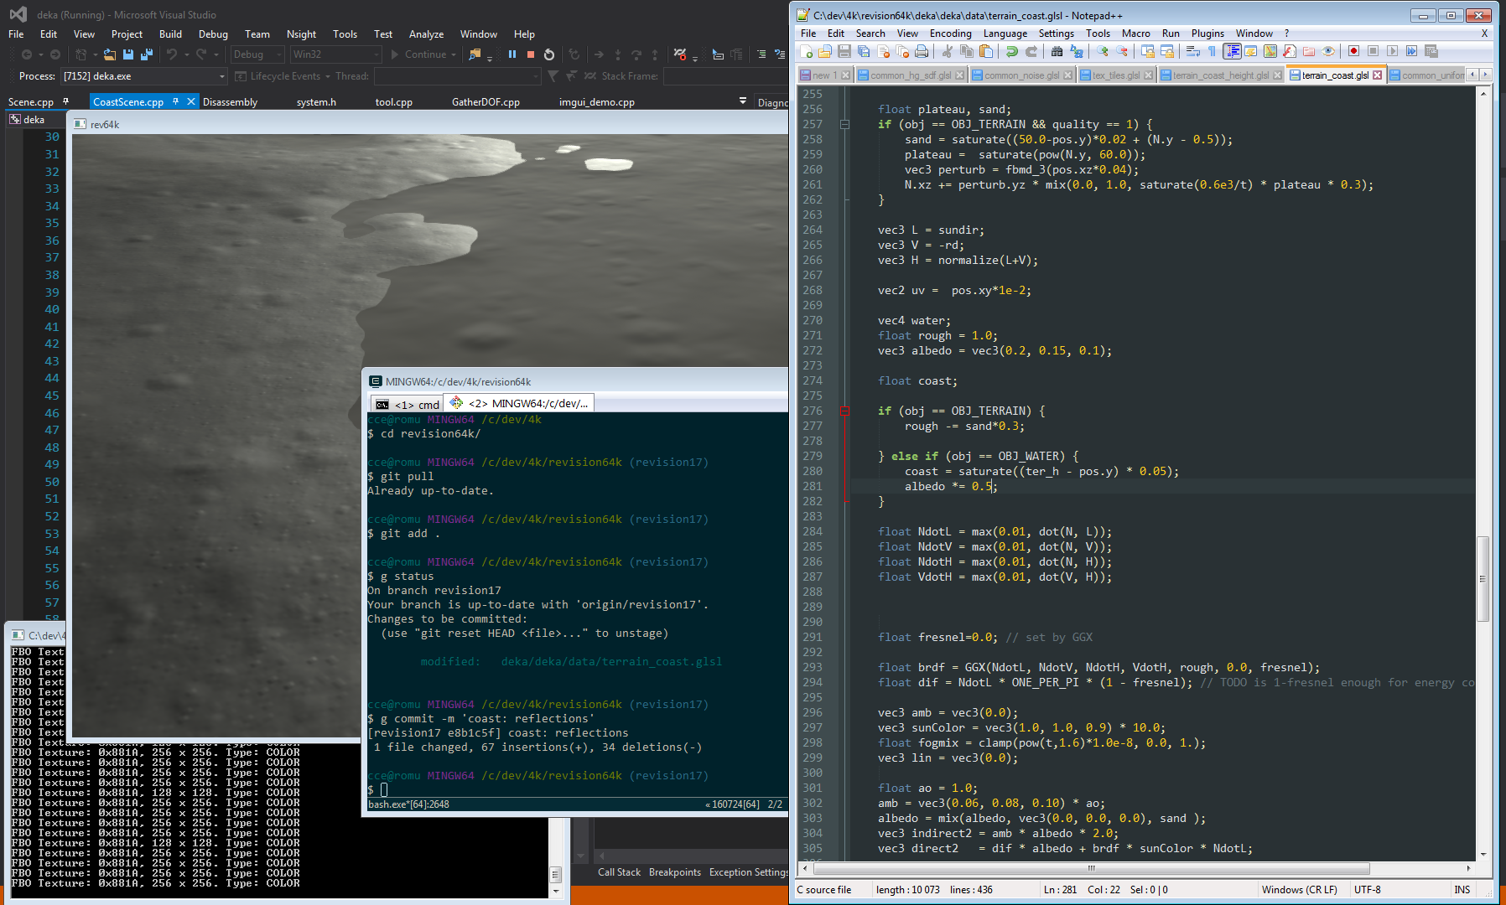Image resolution: width=1506 pixels, height=905 pixels.
Task: Click Save All in Visual Studio toolbar
Action: pyautogui.click(x=146, y=54)
